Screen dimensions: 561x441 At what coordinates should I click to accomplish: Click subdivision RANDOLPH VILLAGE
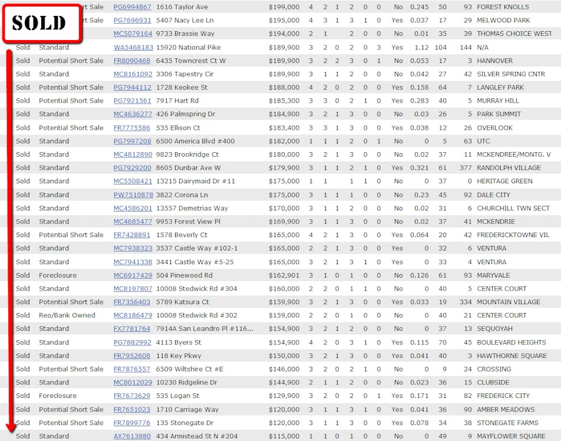click(x=509, y=168)
